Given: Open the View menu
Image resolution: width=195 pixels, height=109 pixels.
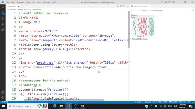Looking at the screenshot, I should pos(28,2).
